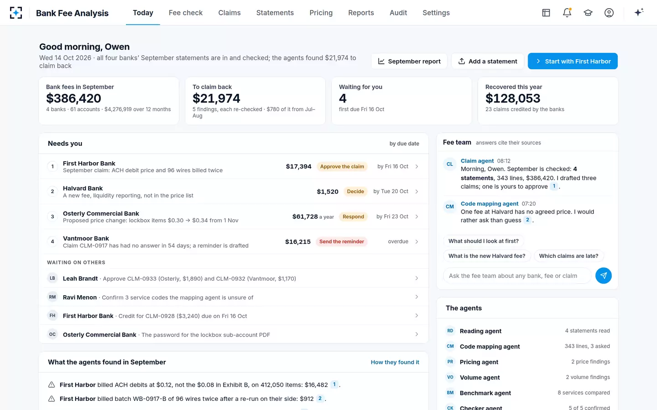Click Approve the claim badge

tap(342, 167)
